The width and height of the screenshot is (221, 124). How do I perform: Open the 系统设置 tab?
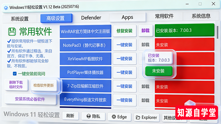20,18
